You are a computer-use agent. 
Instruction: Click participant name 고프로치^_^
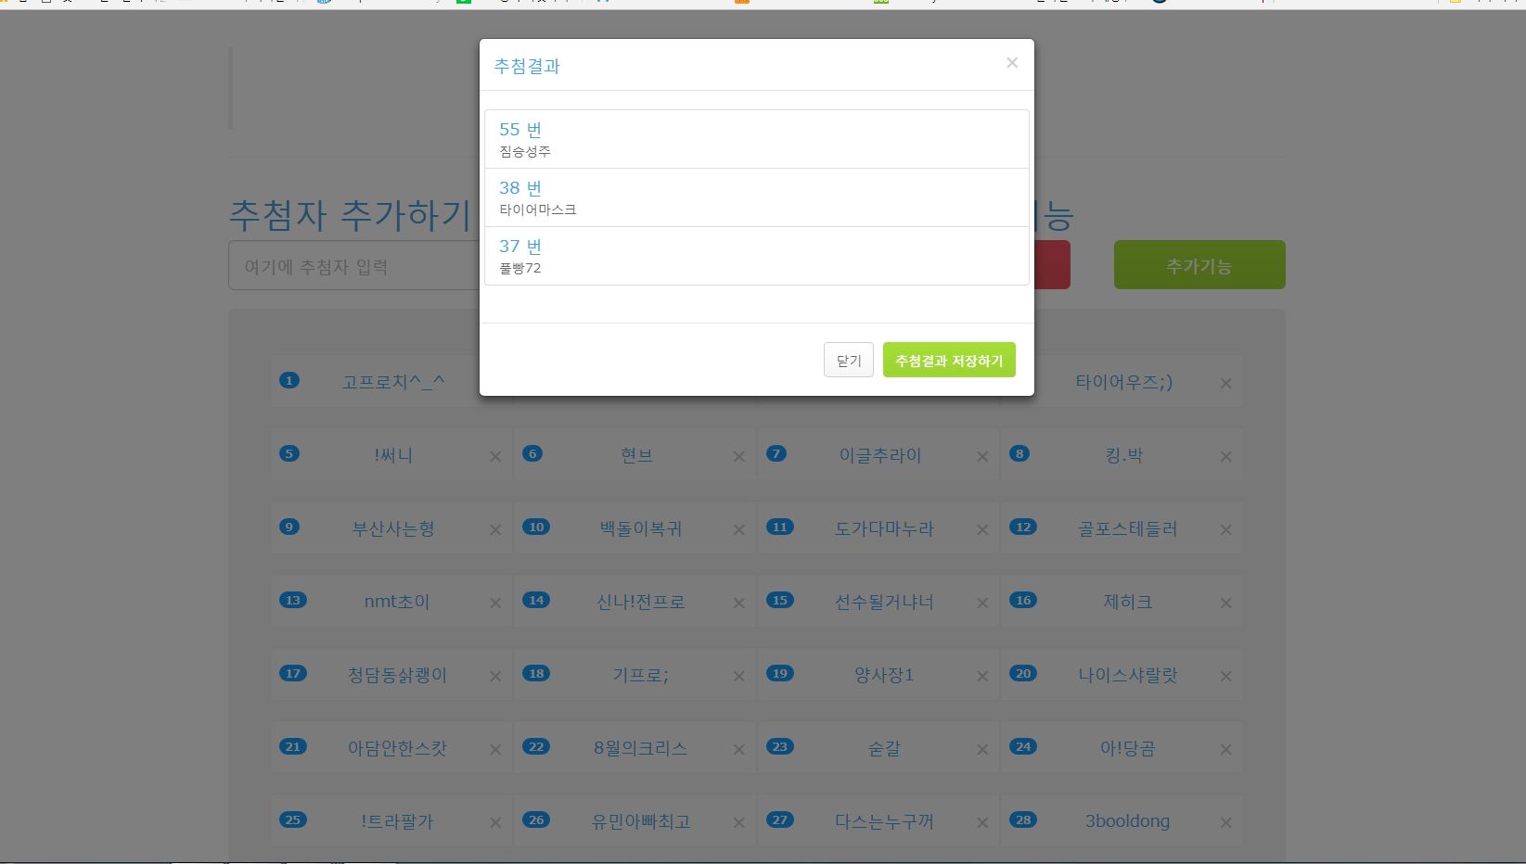[393, 382]
